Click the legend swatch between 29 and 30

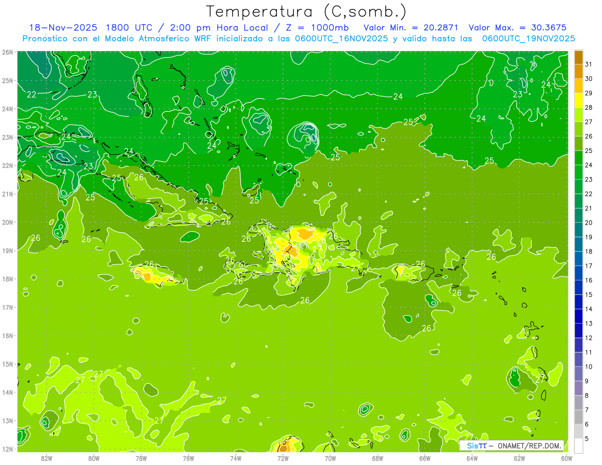coord(579,86)
